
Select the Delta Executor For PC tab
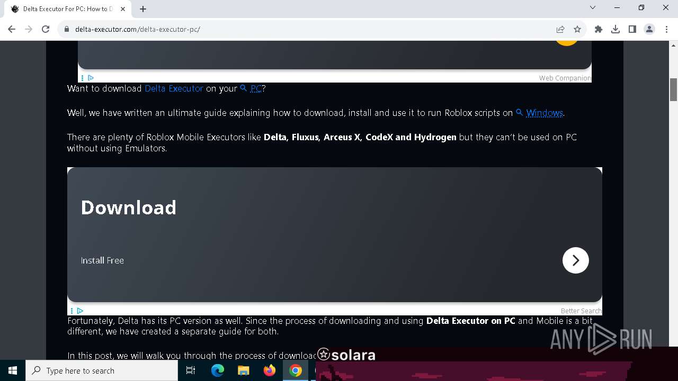tap(68, 8)
